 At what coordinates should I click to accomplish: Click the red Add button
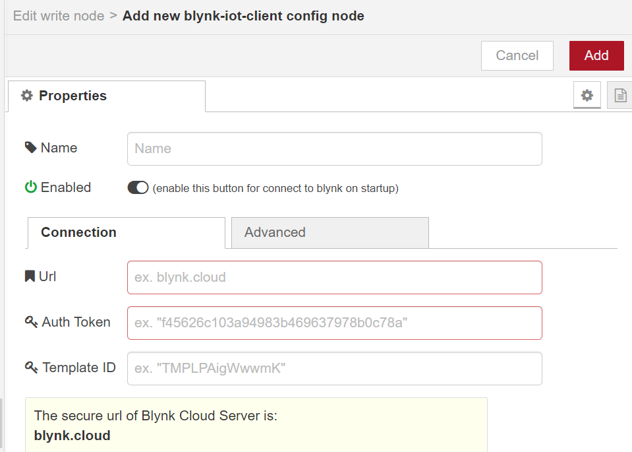coord(596,55)
